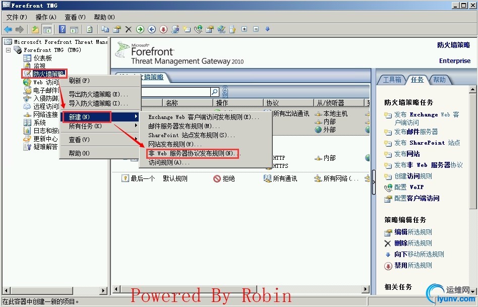Open the 所有任务(K) submenu entry
Image resolution: width=478 pixels, height=307 pixels.
(100, 126)
